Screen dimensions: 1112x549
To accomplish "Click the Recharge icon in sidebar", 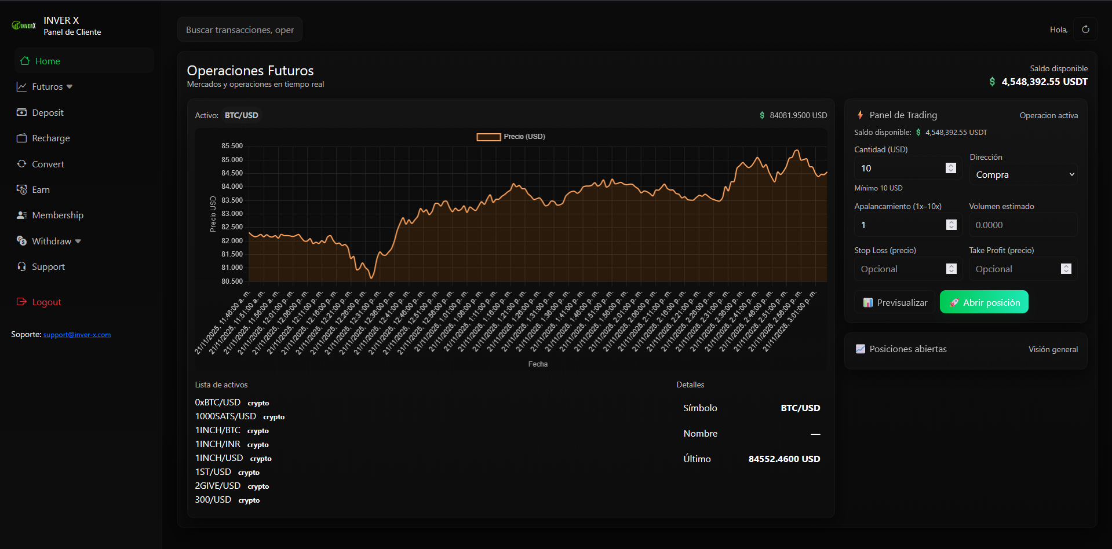I will [22, 138].
